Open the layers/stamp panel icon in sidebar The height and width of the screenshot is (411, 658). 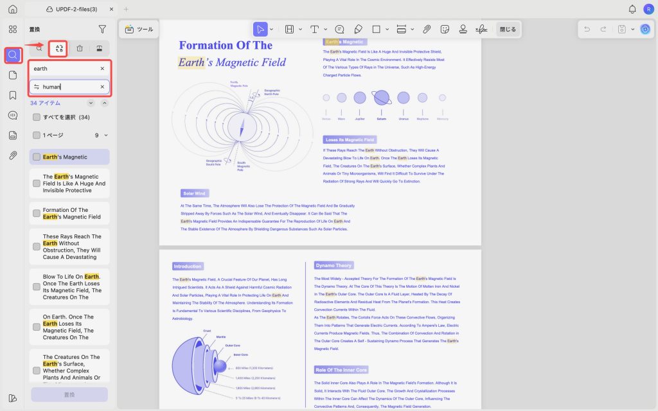tap(13, 135)
